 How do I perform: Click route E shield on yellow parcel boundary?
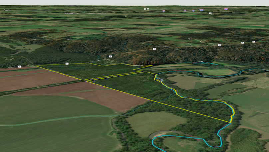point(67,63)
